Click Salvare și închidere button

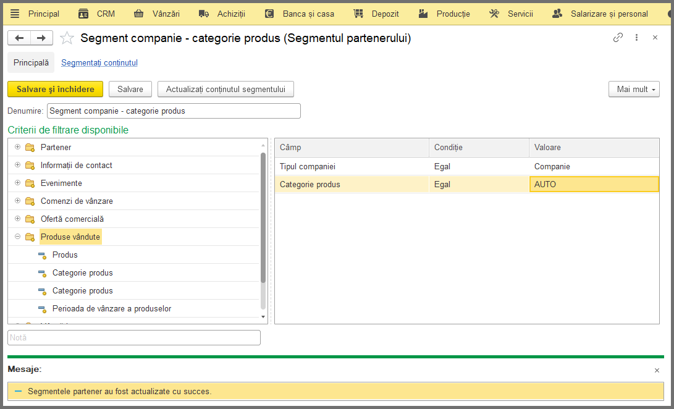pos(56,89)
